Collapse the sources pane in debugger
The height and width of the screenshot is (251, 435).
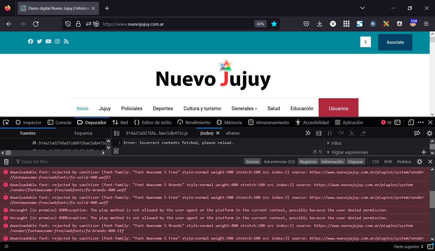[x=117, y=133]
